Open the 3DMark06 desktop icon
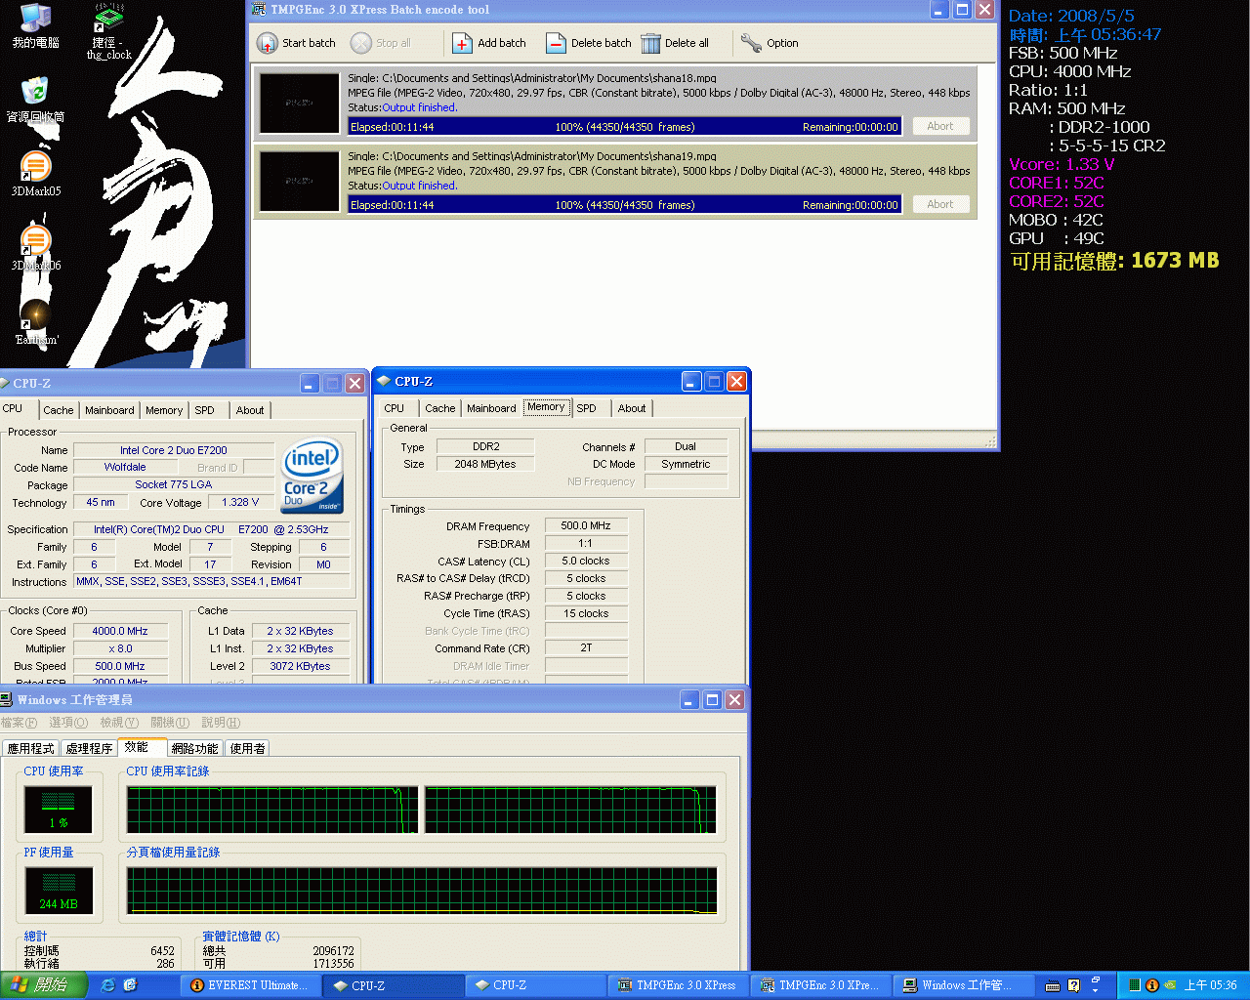The height and width of the screenshot is (1000, 1250). click(36, 248)
